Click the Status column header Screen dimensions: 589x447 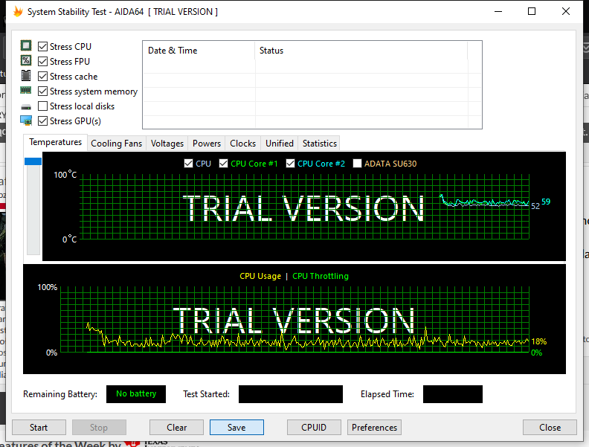point(361,51)
